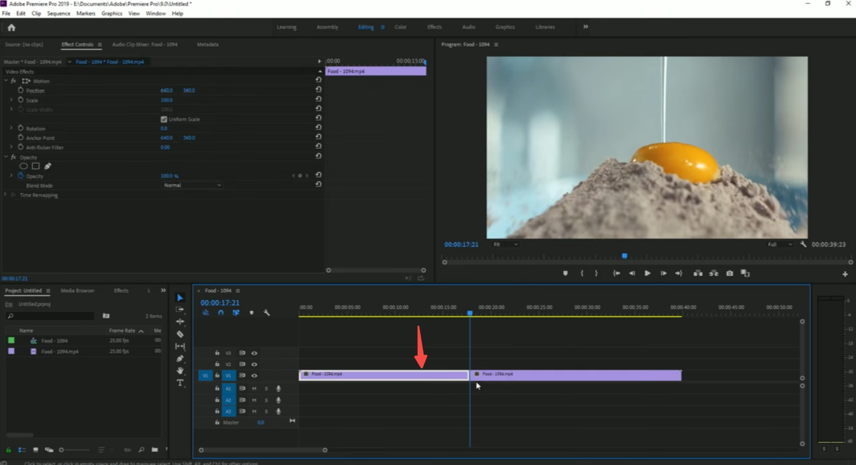Hide video track V2 with its eye toggle
Screen dimensions: 856x465
[254, 364]
